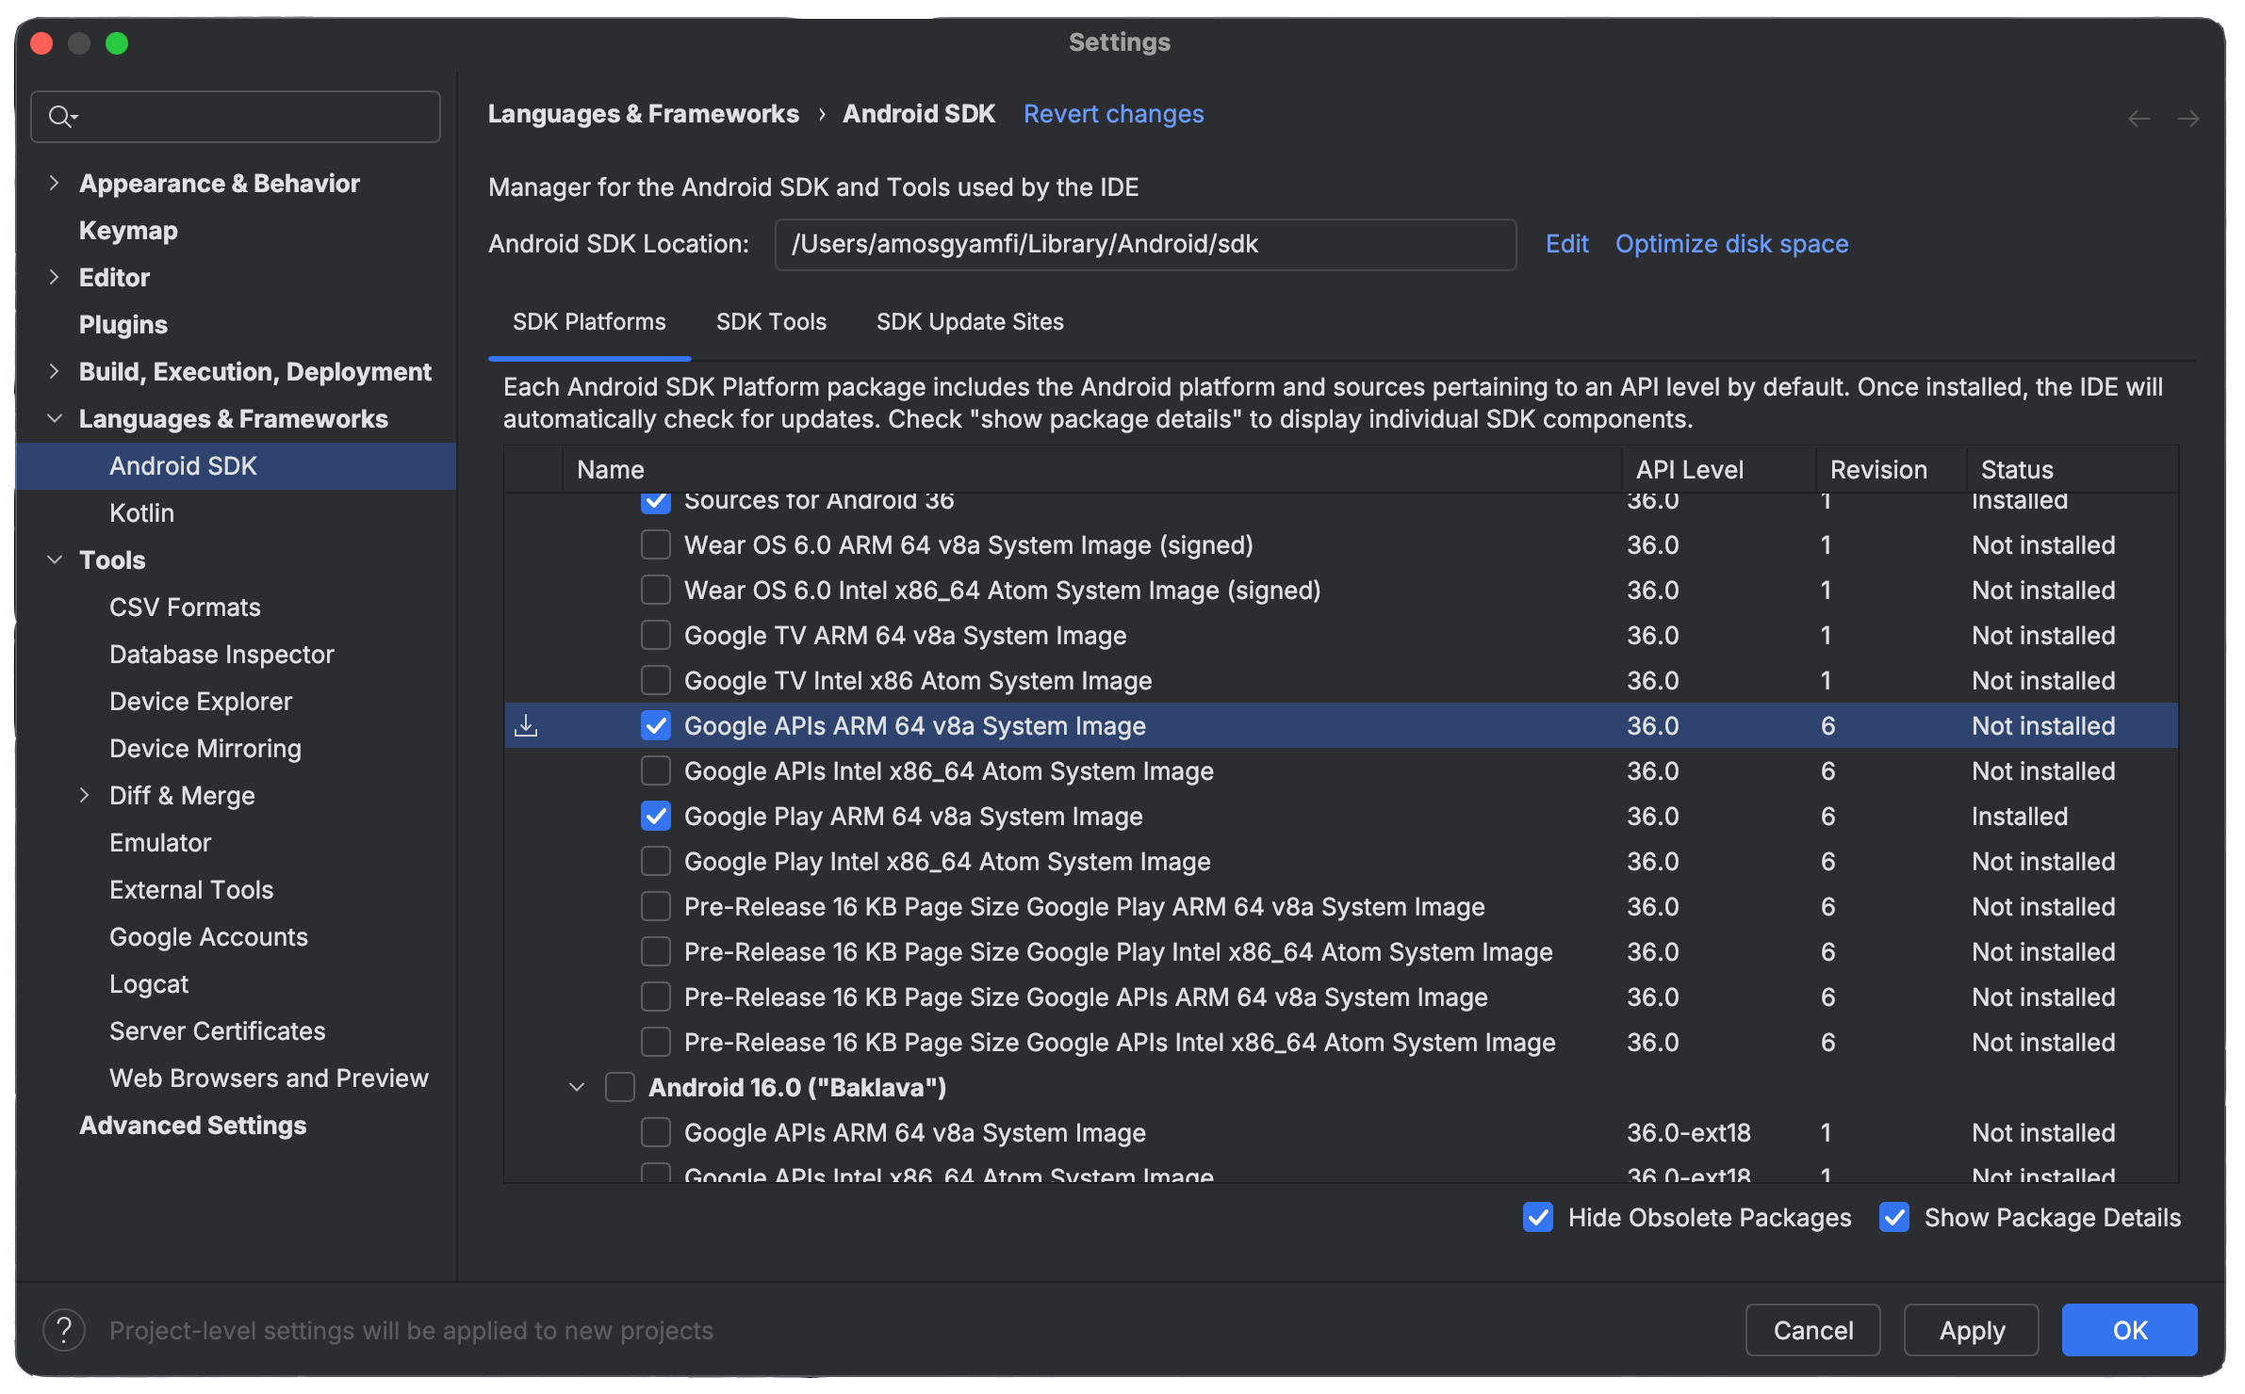Click the help question mark icon

point(64,1330)
